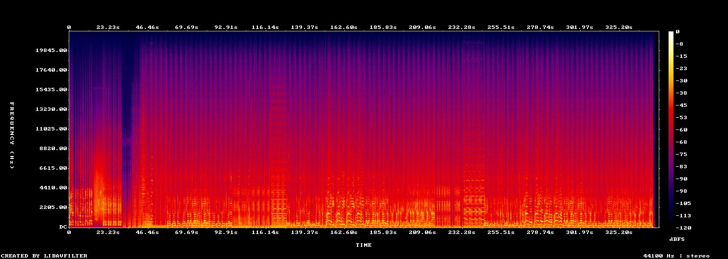Select the -45 dBFS scale value
The width and height of the screenshot is (728, 259).
(681, 105)
